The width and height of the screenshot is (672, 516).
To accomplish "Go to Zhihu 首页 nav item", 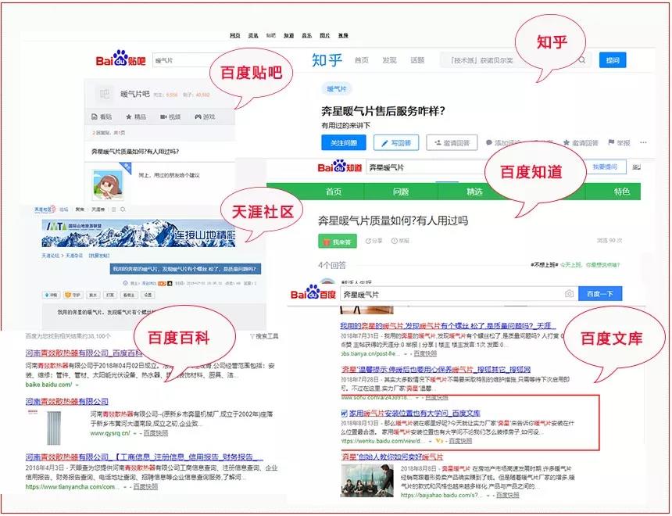I will (x=362, y=60).
